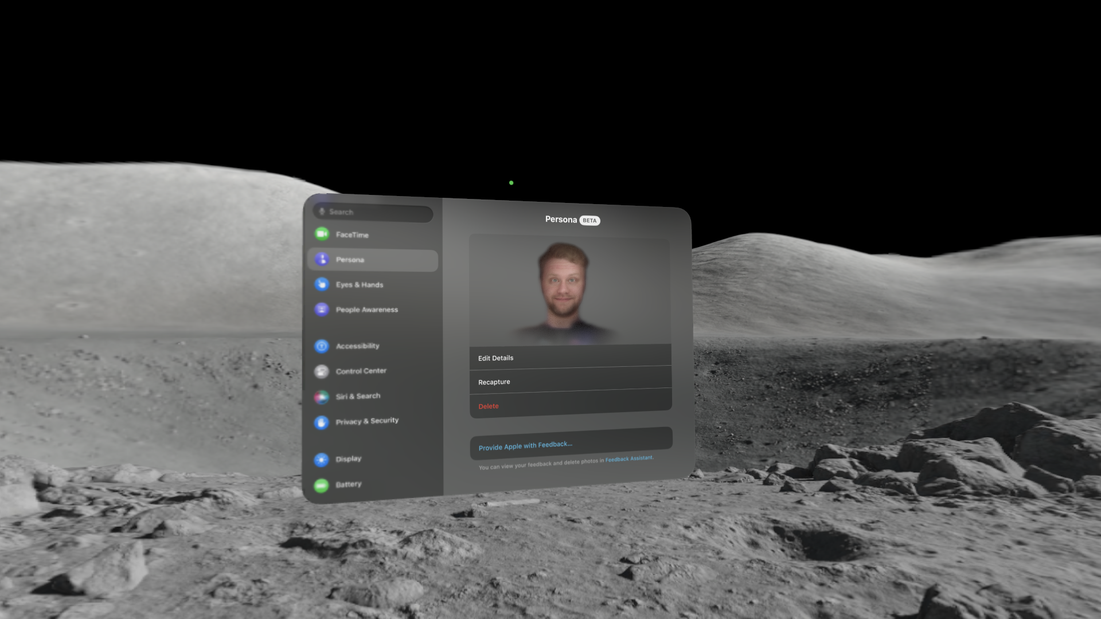Open Privacy & Security label

click(367, 421)
